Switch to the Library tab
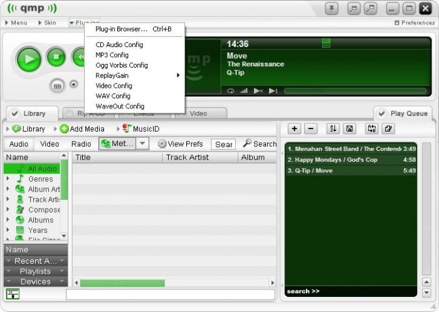The image size is (439, 312). click(34, 113)
